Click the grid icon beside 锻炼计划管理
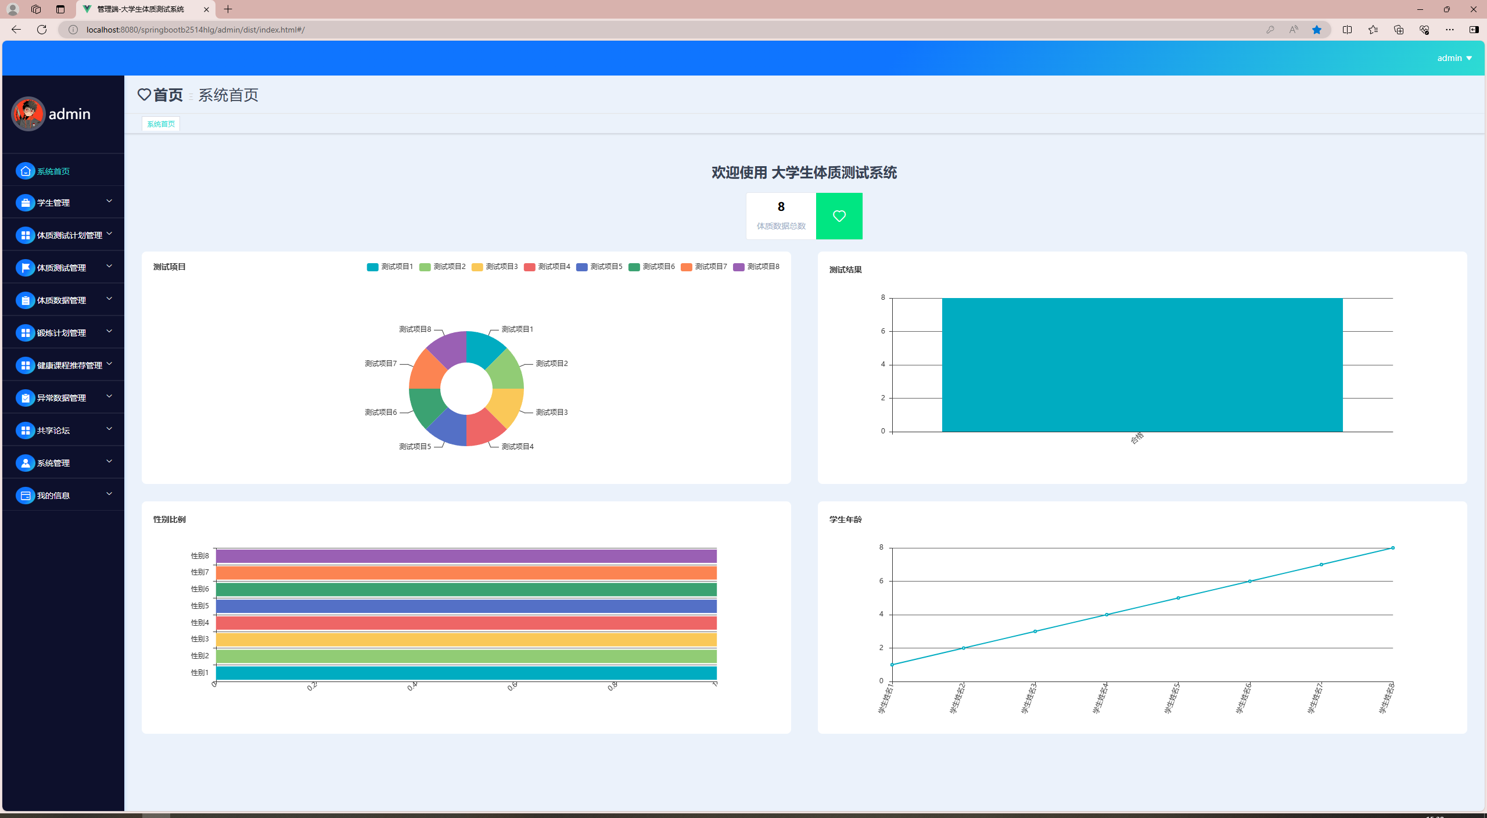 pyautogui.click(x=25, y=332)
